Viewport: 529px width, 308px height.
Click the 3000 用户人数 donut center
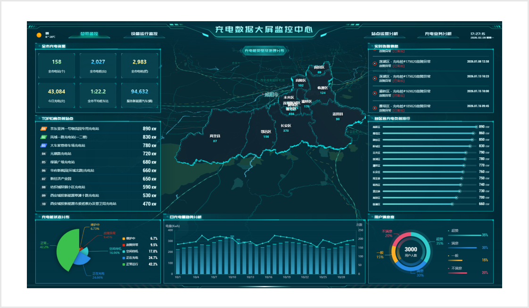(x=411, y=251)
